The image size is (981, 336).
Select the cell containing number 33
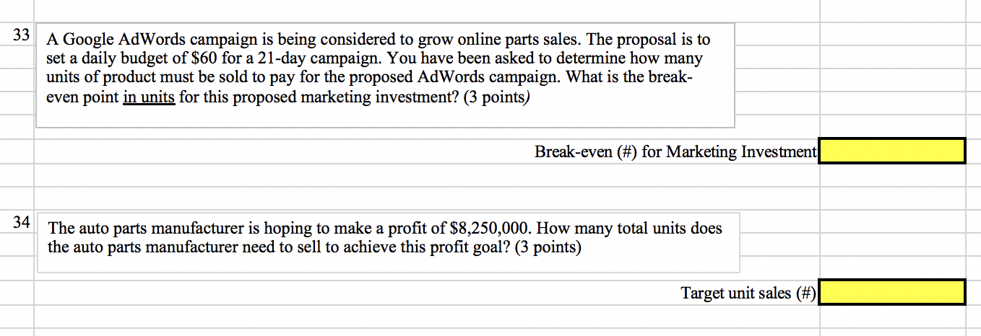[20, 35]
